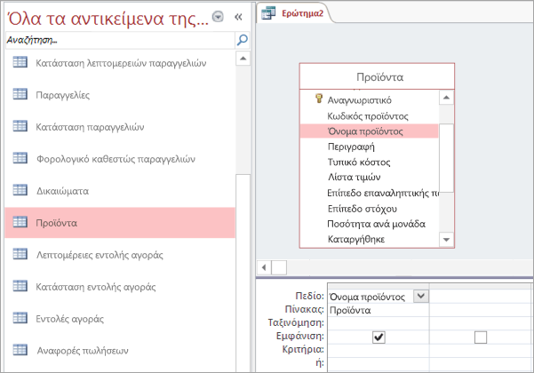Click in the Αναζήτηση search box
This screenshot has width=534, height=373.
pos(120,40)
